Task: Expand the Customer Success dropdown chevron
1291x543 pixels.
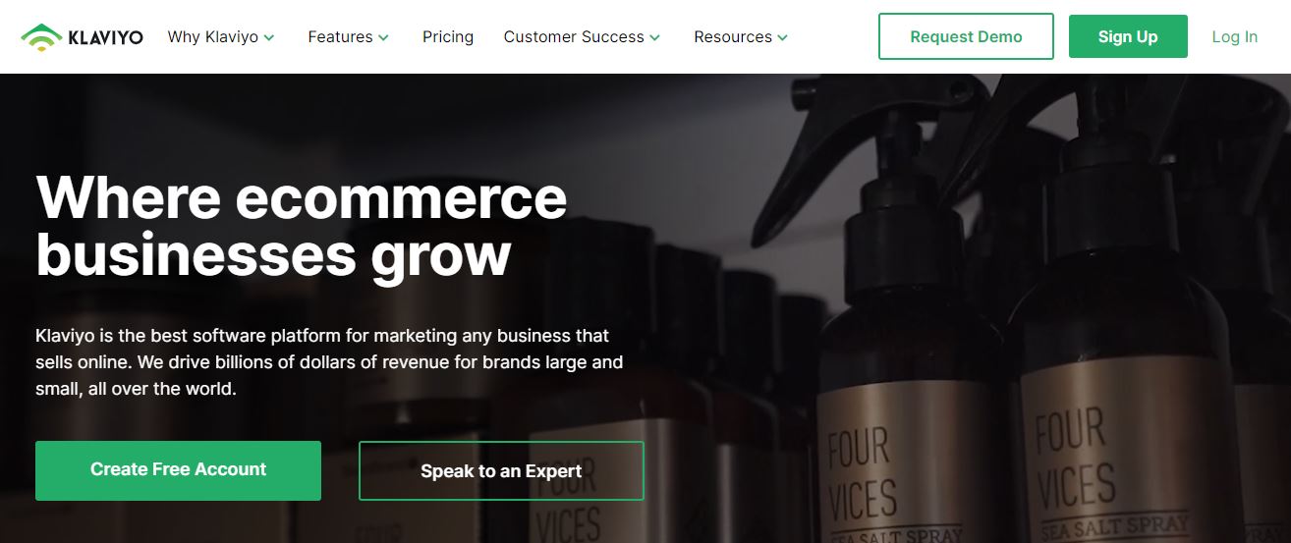Action: 655,38
